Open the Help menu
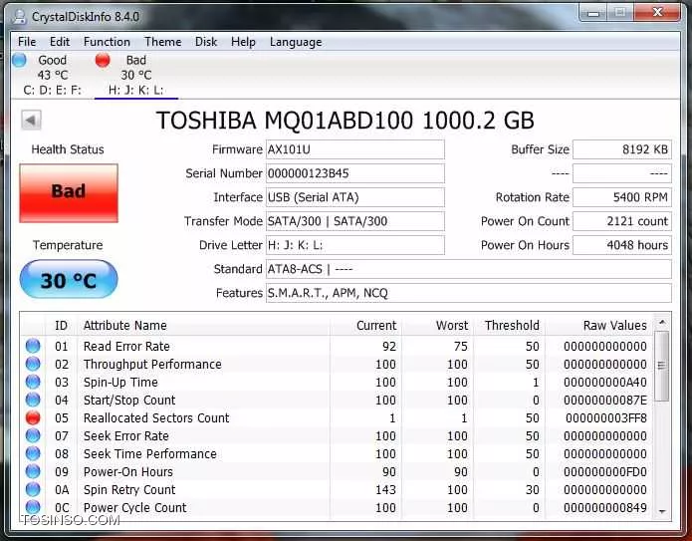Viewport: 692px width, 541px height. 243,42
